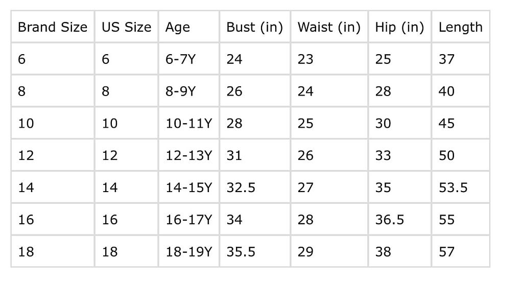Select the 53.5 length cell
The width and height of the screenshot is (523, 281).
(x=461, y=187)
